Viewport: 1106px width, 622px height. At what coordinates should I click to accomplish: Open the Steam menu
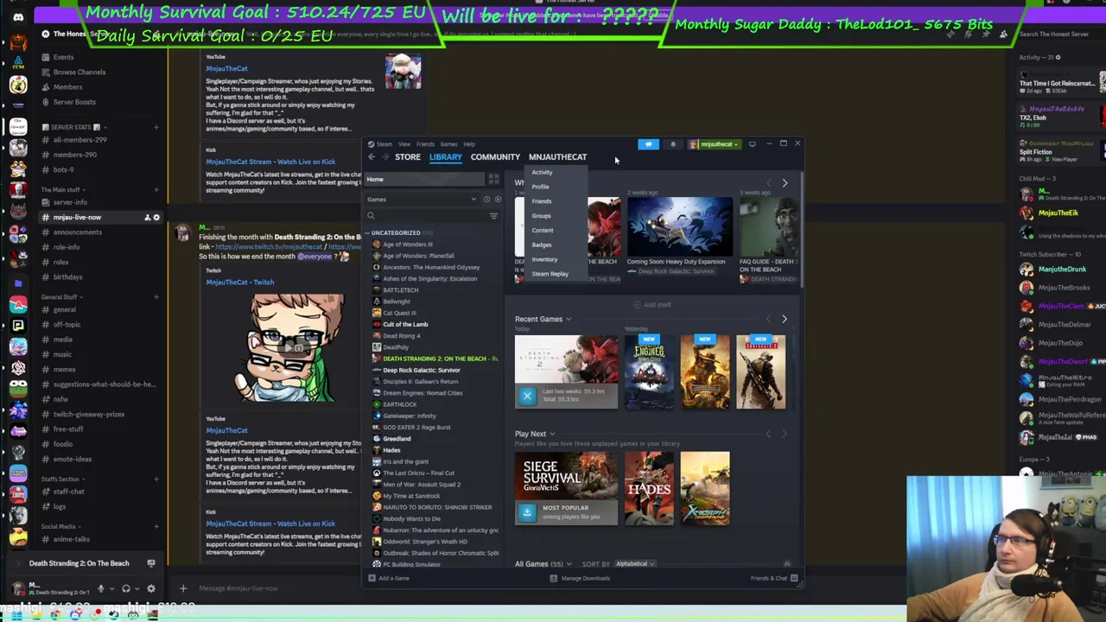pyautogui.click(x=384, y=144)
